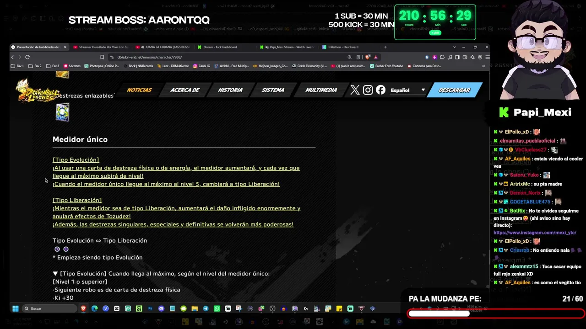
Task: Open the tab search dropdown arrow
Action: click(x=454, y=47)
